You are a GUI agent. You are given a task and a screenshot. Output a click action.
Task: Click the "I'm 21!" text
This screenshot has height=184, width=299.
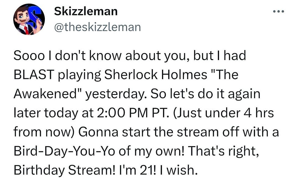137,170
